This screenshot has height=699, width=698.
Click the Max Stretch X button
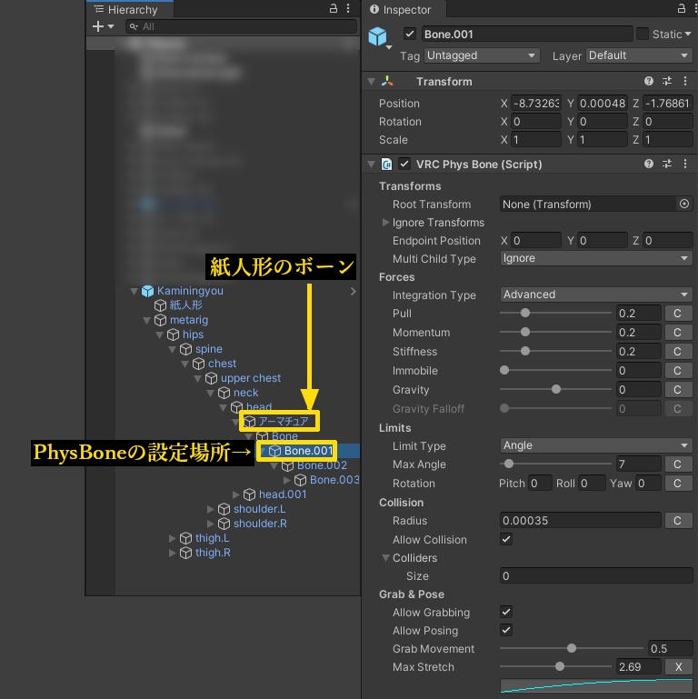click(x=678, y=667)
